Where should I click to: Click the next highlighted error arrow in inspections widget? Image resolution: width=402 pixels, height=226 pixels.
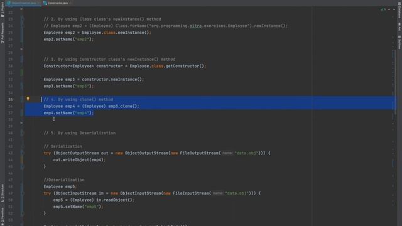pyautogui.click(x=394, y=9)
